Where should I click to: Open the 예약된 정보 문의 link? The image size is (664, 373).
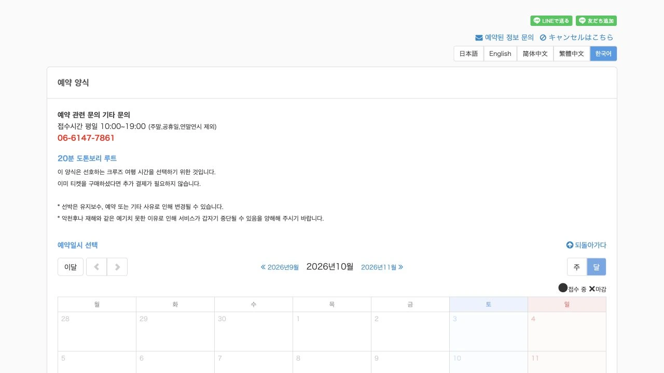(x=504, y=37)
